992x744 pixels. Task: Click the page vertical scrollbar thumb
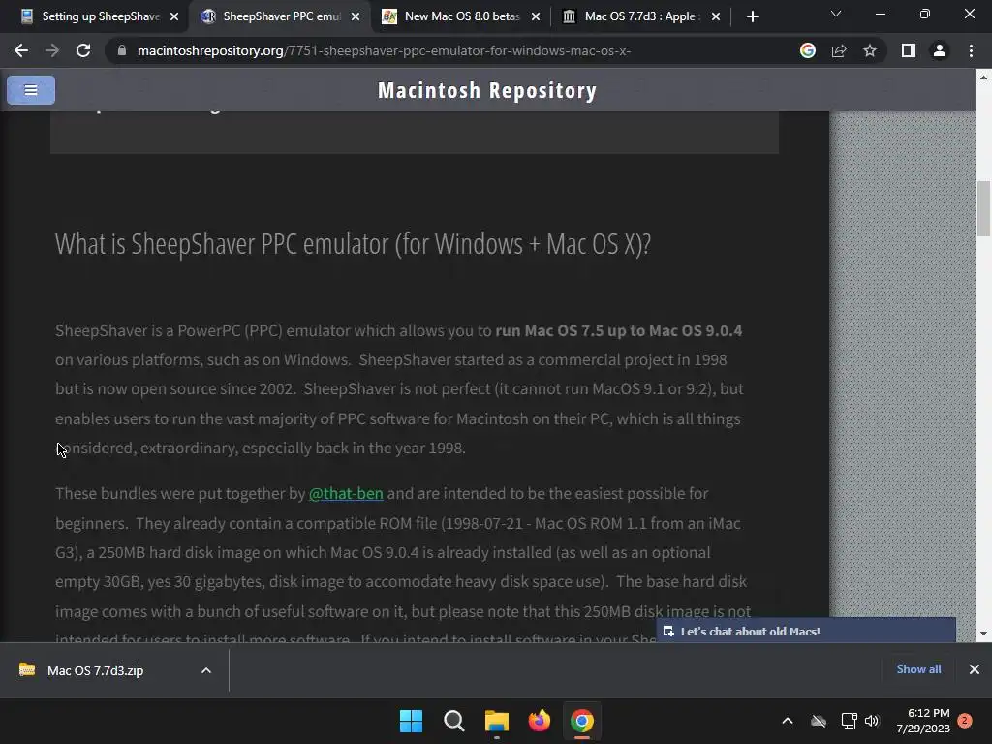pyautogui.click(x=983, y=209)
